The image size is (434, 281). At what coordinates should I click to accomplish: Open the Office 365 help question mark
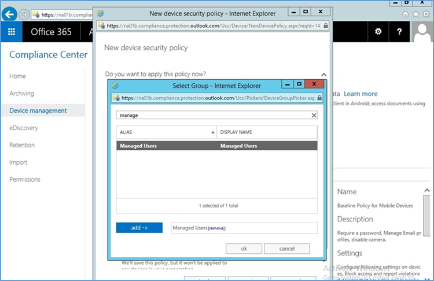(x=399, y=32)
